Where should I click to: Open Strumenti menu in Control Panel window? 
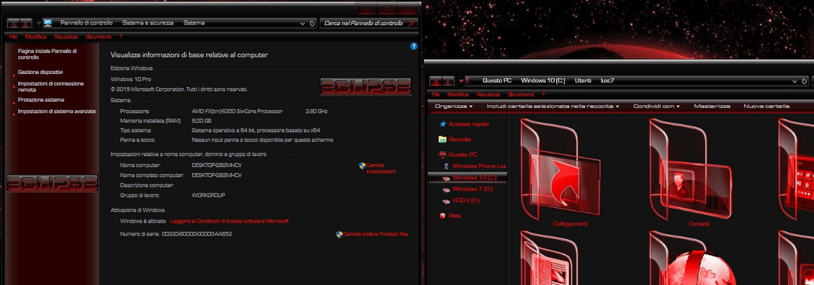click(x=98, y=37)
